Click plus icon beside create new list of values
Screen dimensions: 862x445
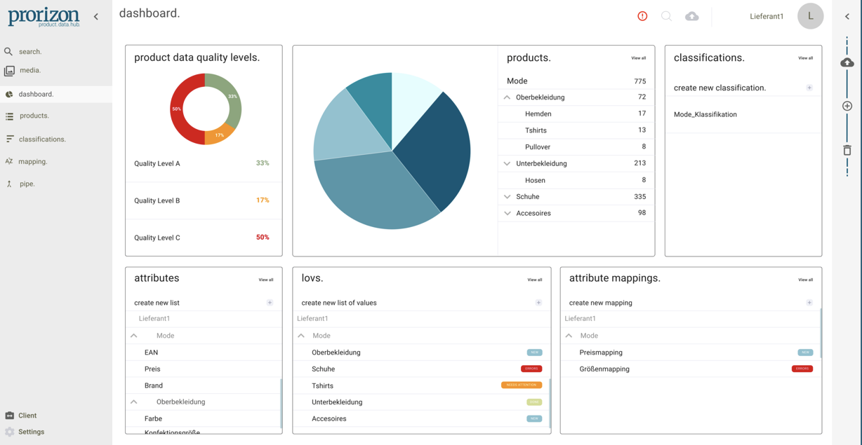click(x=538, y=303)
